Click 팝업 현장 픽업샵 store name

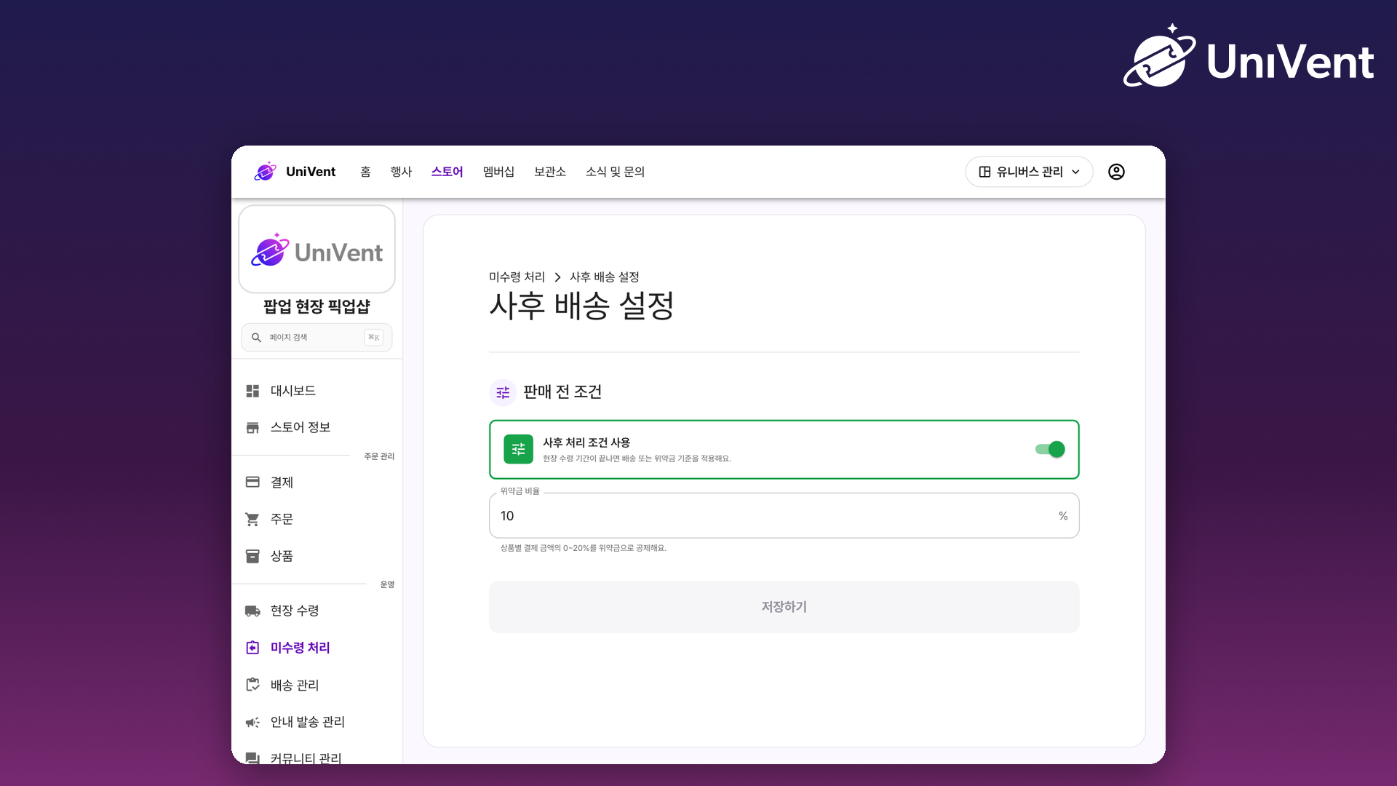pos(317,306)
